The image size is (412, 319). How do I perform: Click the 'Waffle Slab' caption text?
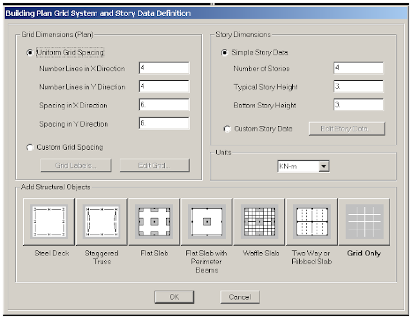(x=261, y=253)
